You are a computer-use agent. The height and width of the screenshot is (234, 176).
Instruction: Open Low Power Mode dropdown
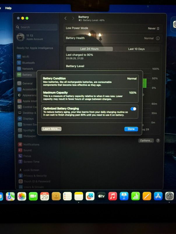(154, 28)
